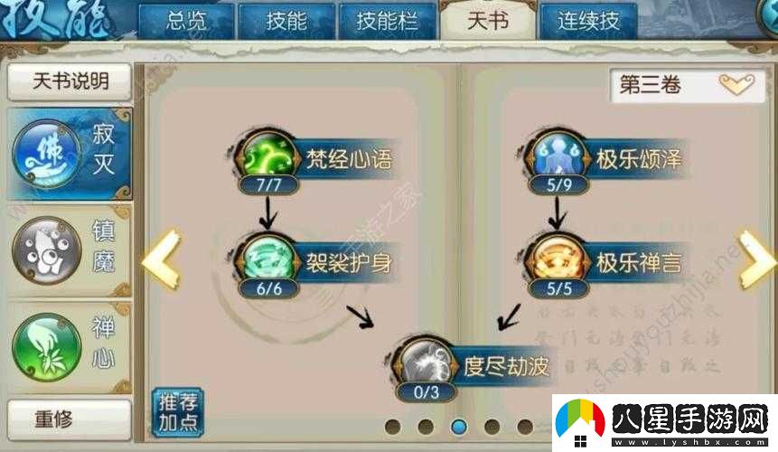Switch to the 技能栏 tab
This screenshot has width=778, height=452.
click(x=387, y=21)
